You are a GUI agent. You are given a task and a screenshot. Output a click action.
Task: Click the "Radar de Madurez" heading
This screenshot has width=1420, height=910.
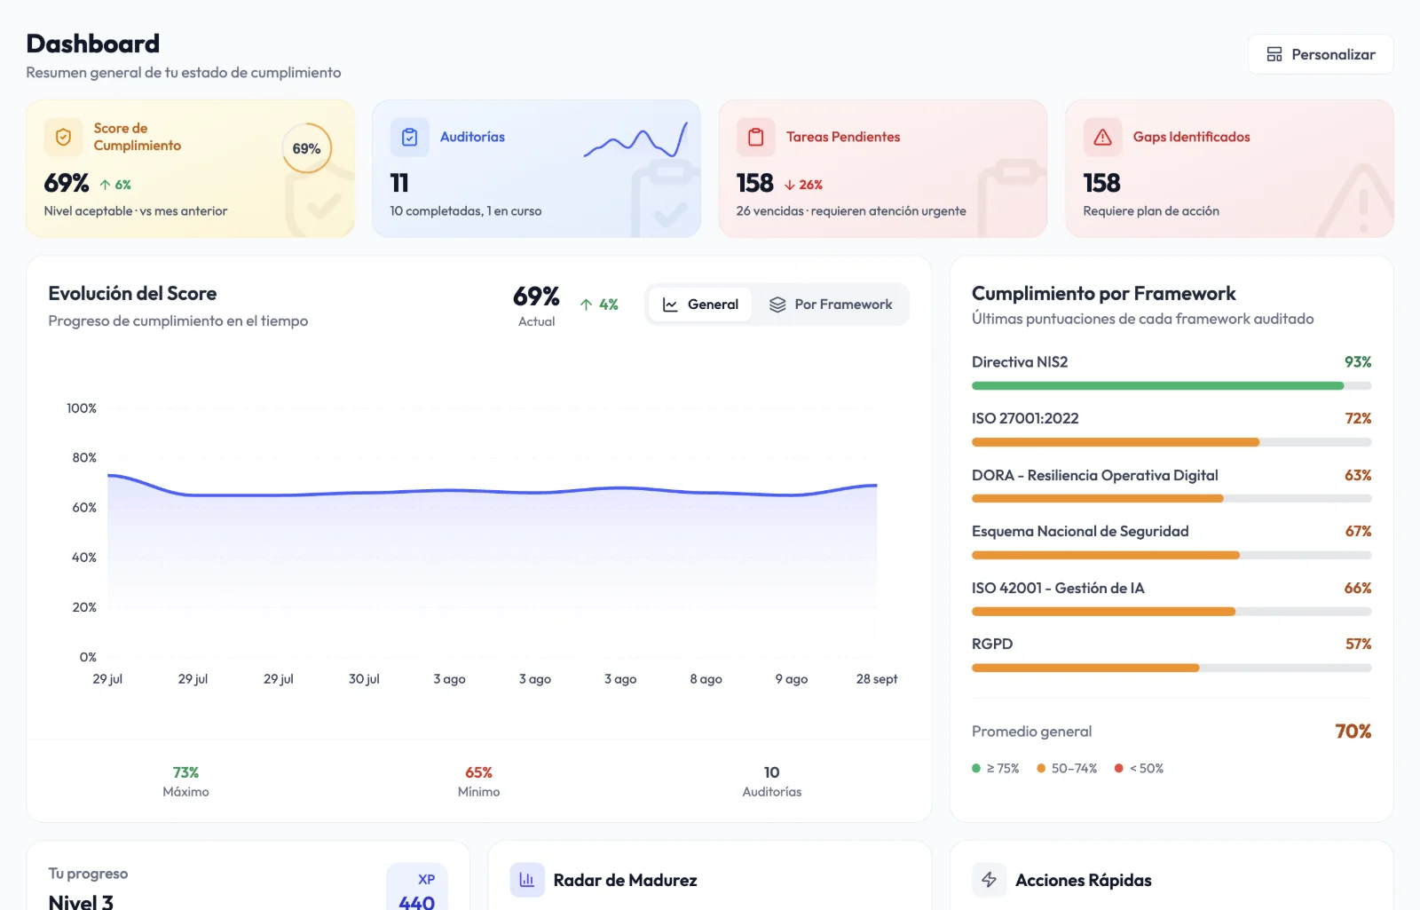point(625,880)
